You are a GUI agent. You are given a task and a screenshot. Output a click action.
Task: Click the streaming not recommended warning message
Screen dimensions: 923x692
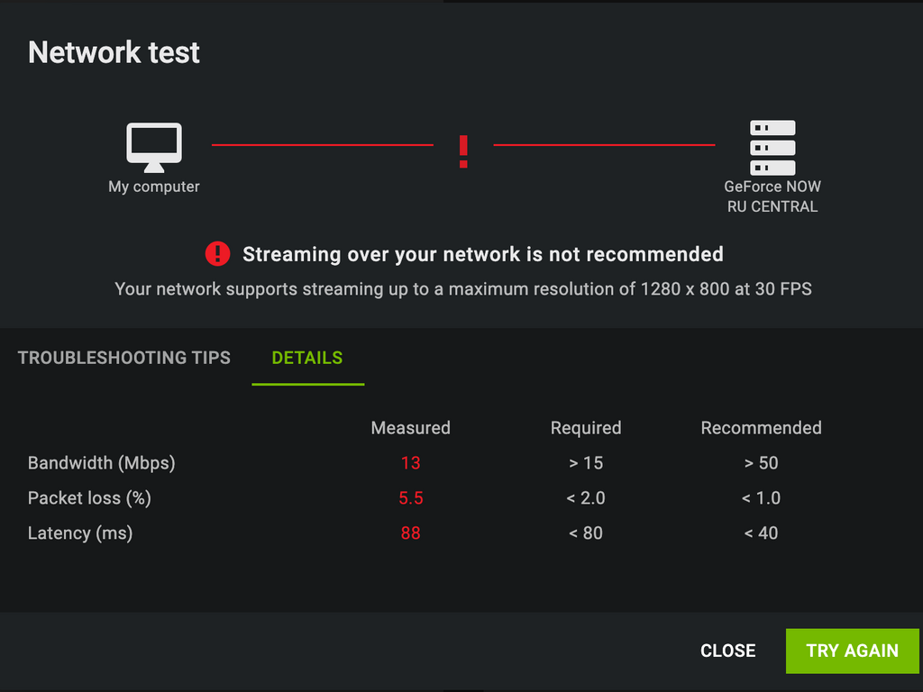483,254
